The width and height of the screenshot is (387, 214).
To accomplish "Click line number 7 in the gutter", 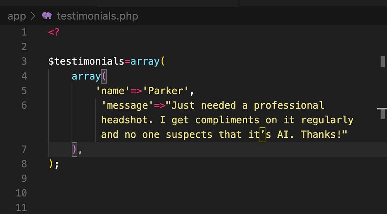I will click(x=24, y=149).
